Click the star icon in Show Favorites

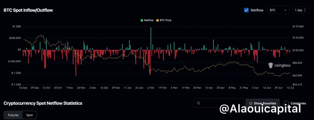click(251, 103)
